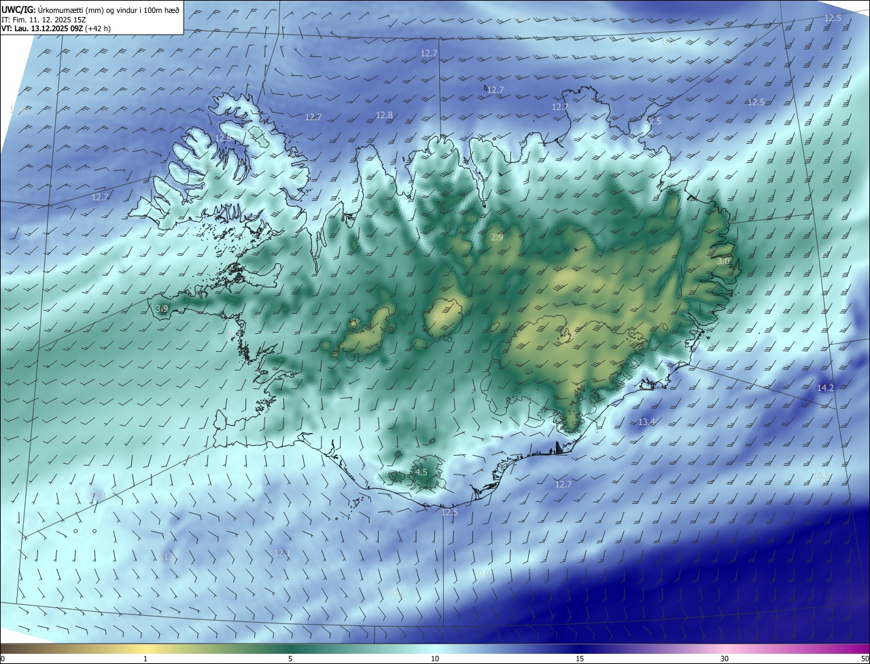Viewport: 870px width, 664px height.
Task: Click the colorbar tick label 50
Action: click(865, 659)
